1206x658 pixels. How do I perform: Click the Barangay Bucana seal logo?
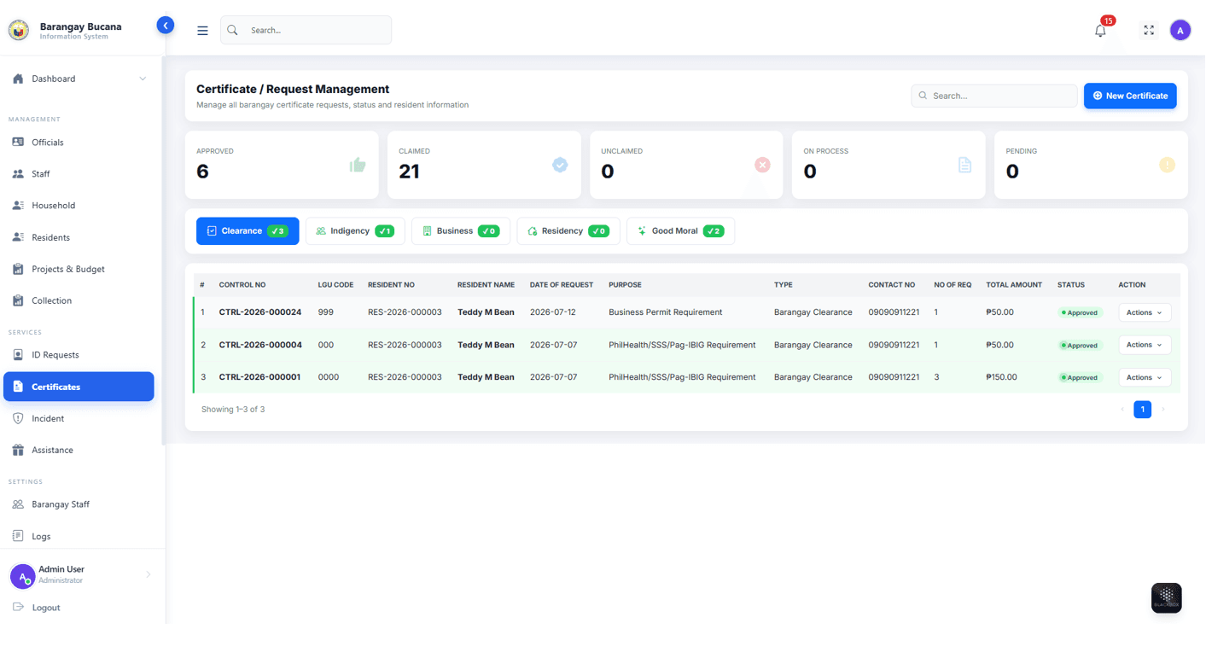tap(19, 30)
